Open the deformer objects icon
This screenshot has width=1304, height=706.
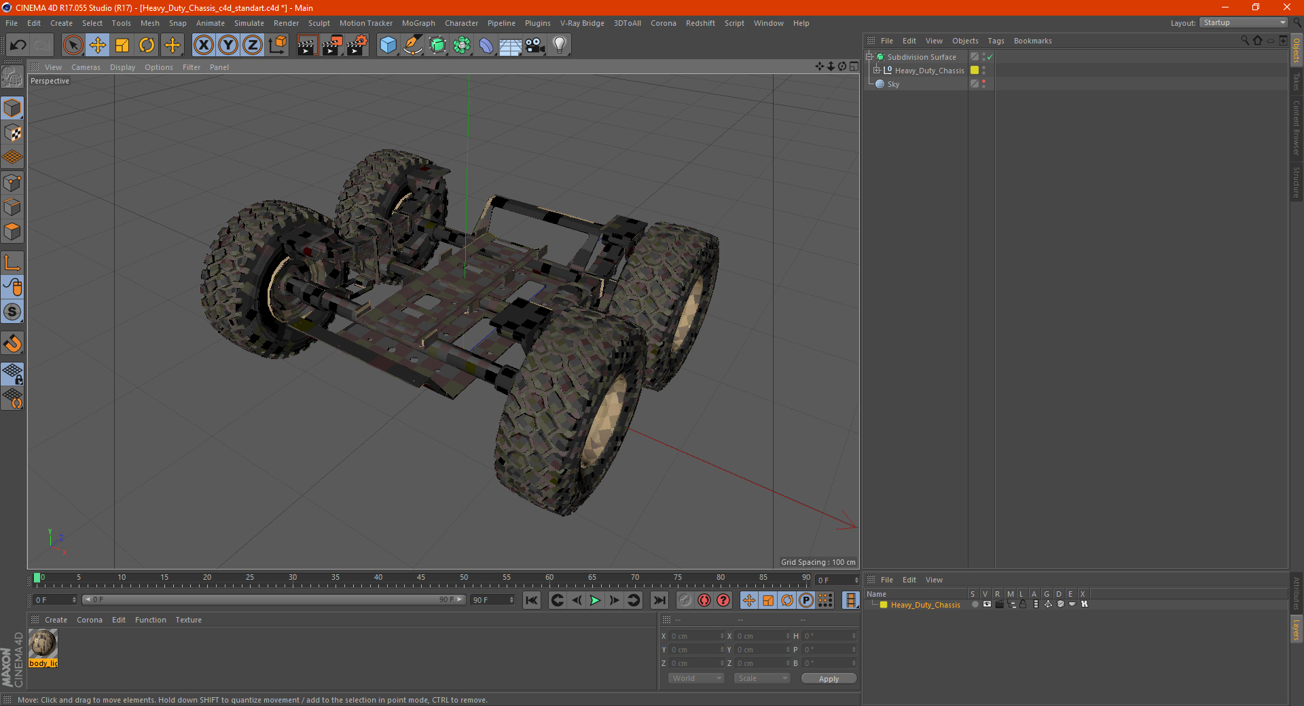[x=486, y=45]
